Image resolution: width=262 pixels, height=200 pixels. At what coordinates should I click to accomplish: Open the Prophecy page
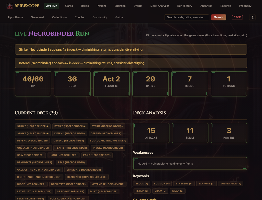point(245,6)
